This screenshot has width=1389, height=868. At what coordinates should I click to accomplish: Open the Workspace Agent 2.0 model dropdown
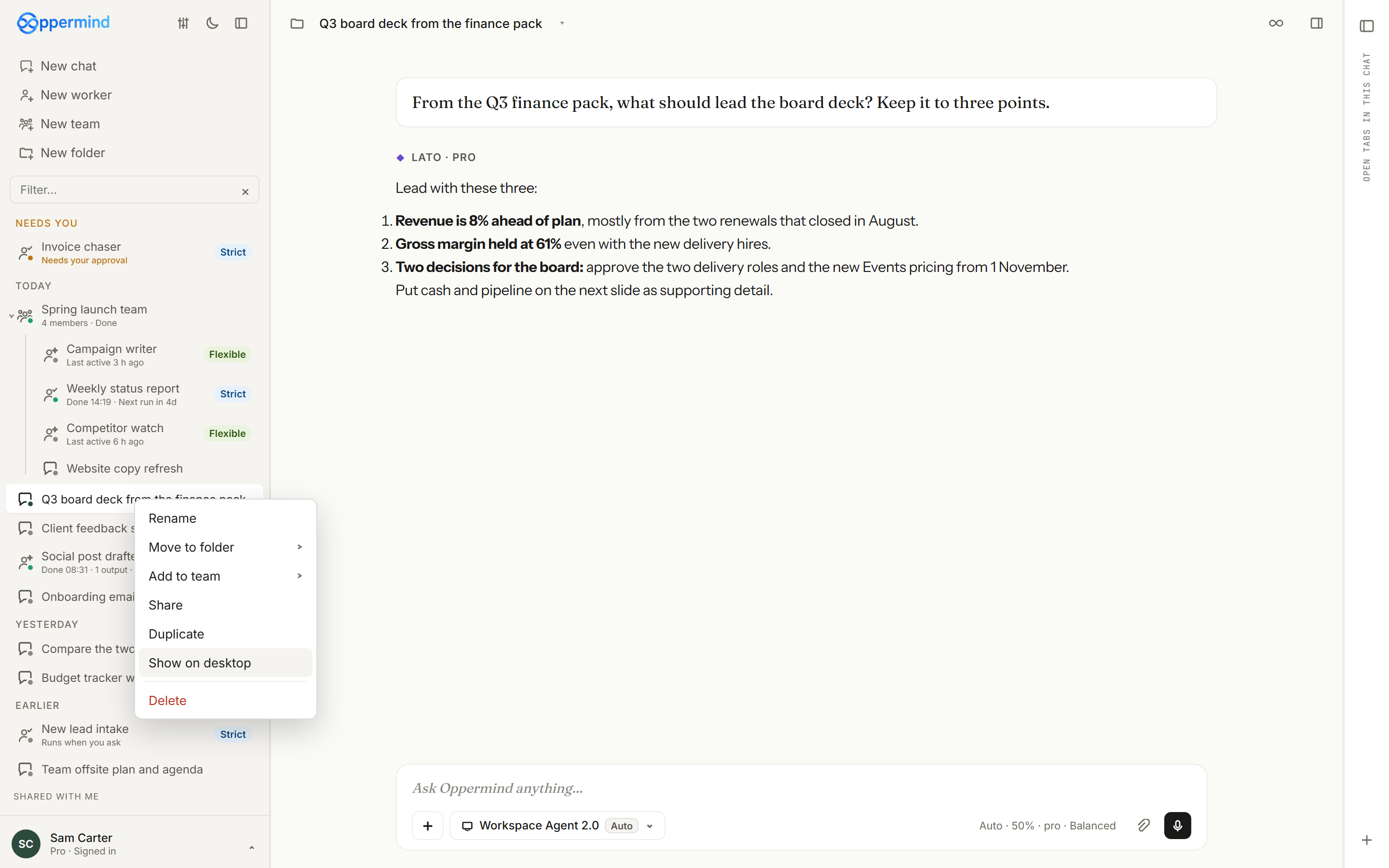point(558,826)
